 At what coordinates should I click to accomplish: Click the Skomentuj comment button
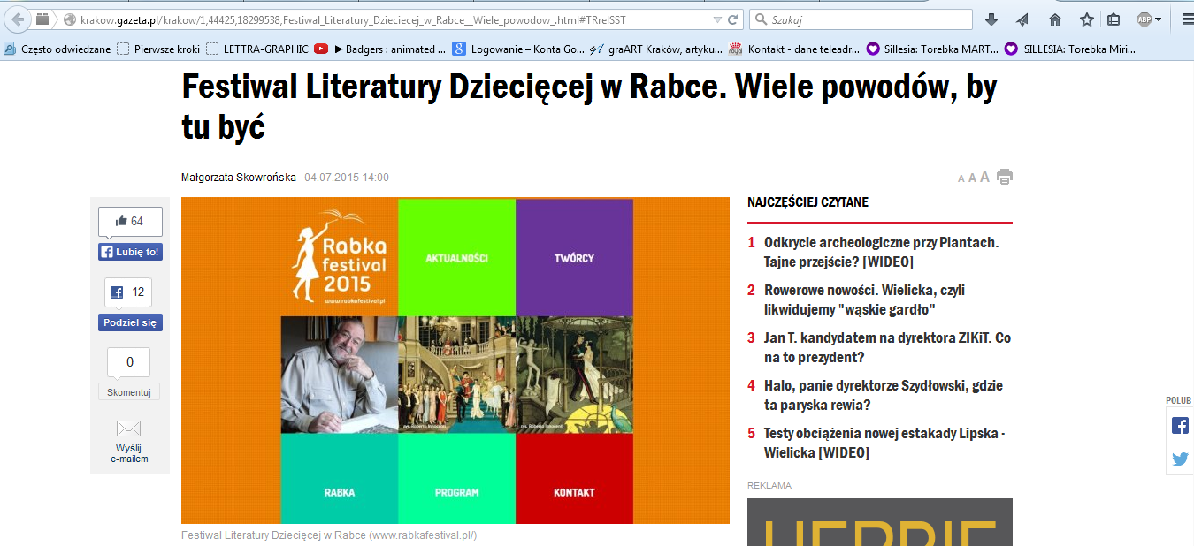pos(129,392)
